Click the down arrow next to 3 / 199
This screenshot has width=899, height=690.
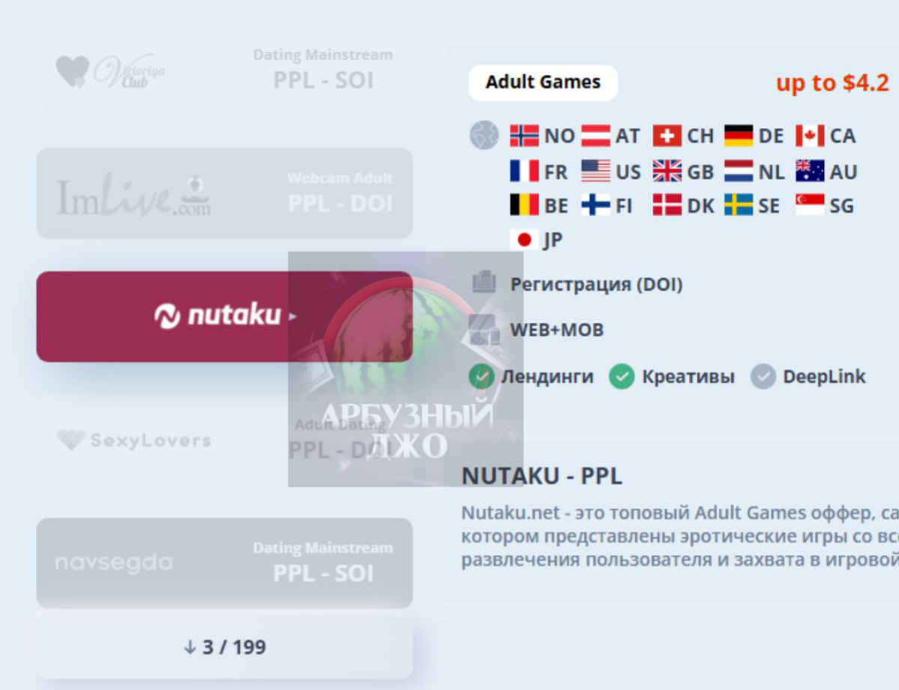pos(190,647)
